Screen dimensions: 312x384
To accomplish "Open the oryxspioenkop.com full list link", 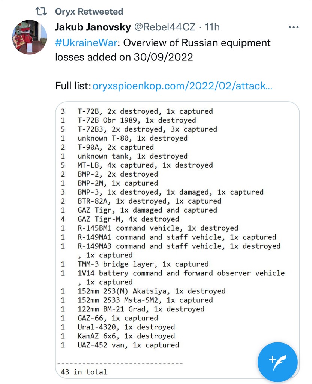I will (x=182, y=85).
